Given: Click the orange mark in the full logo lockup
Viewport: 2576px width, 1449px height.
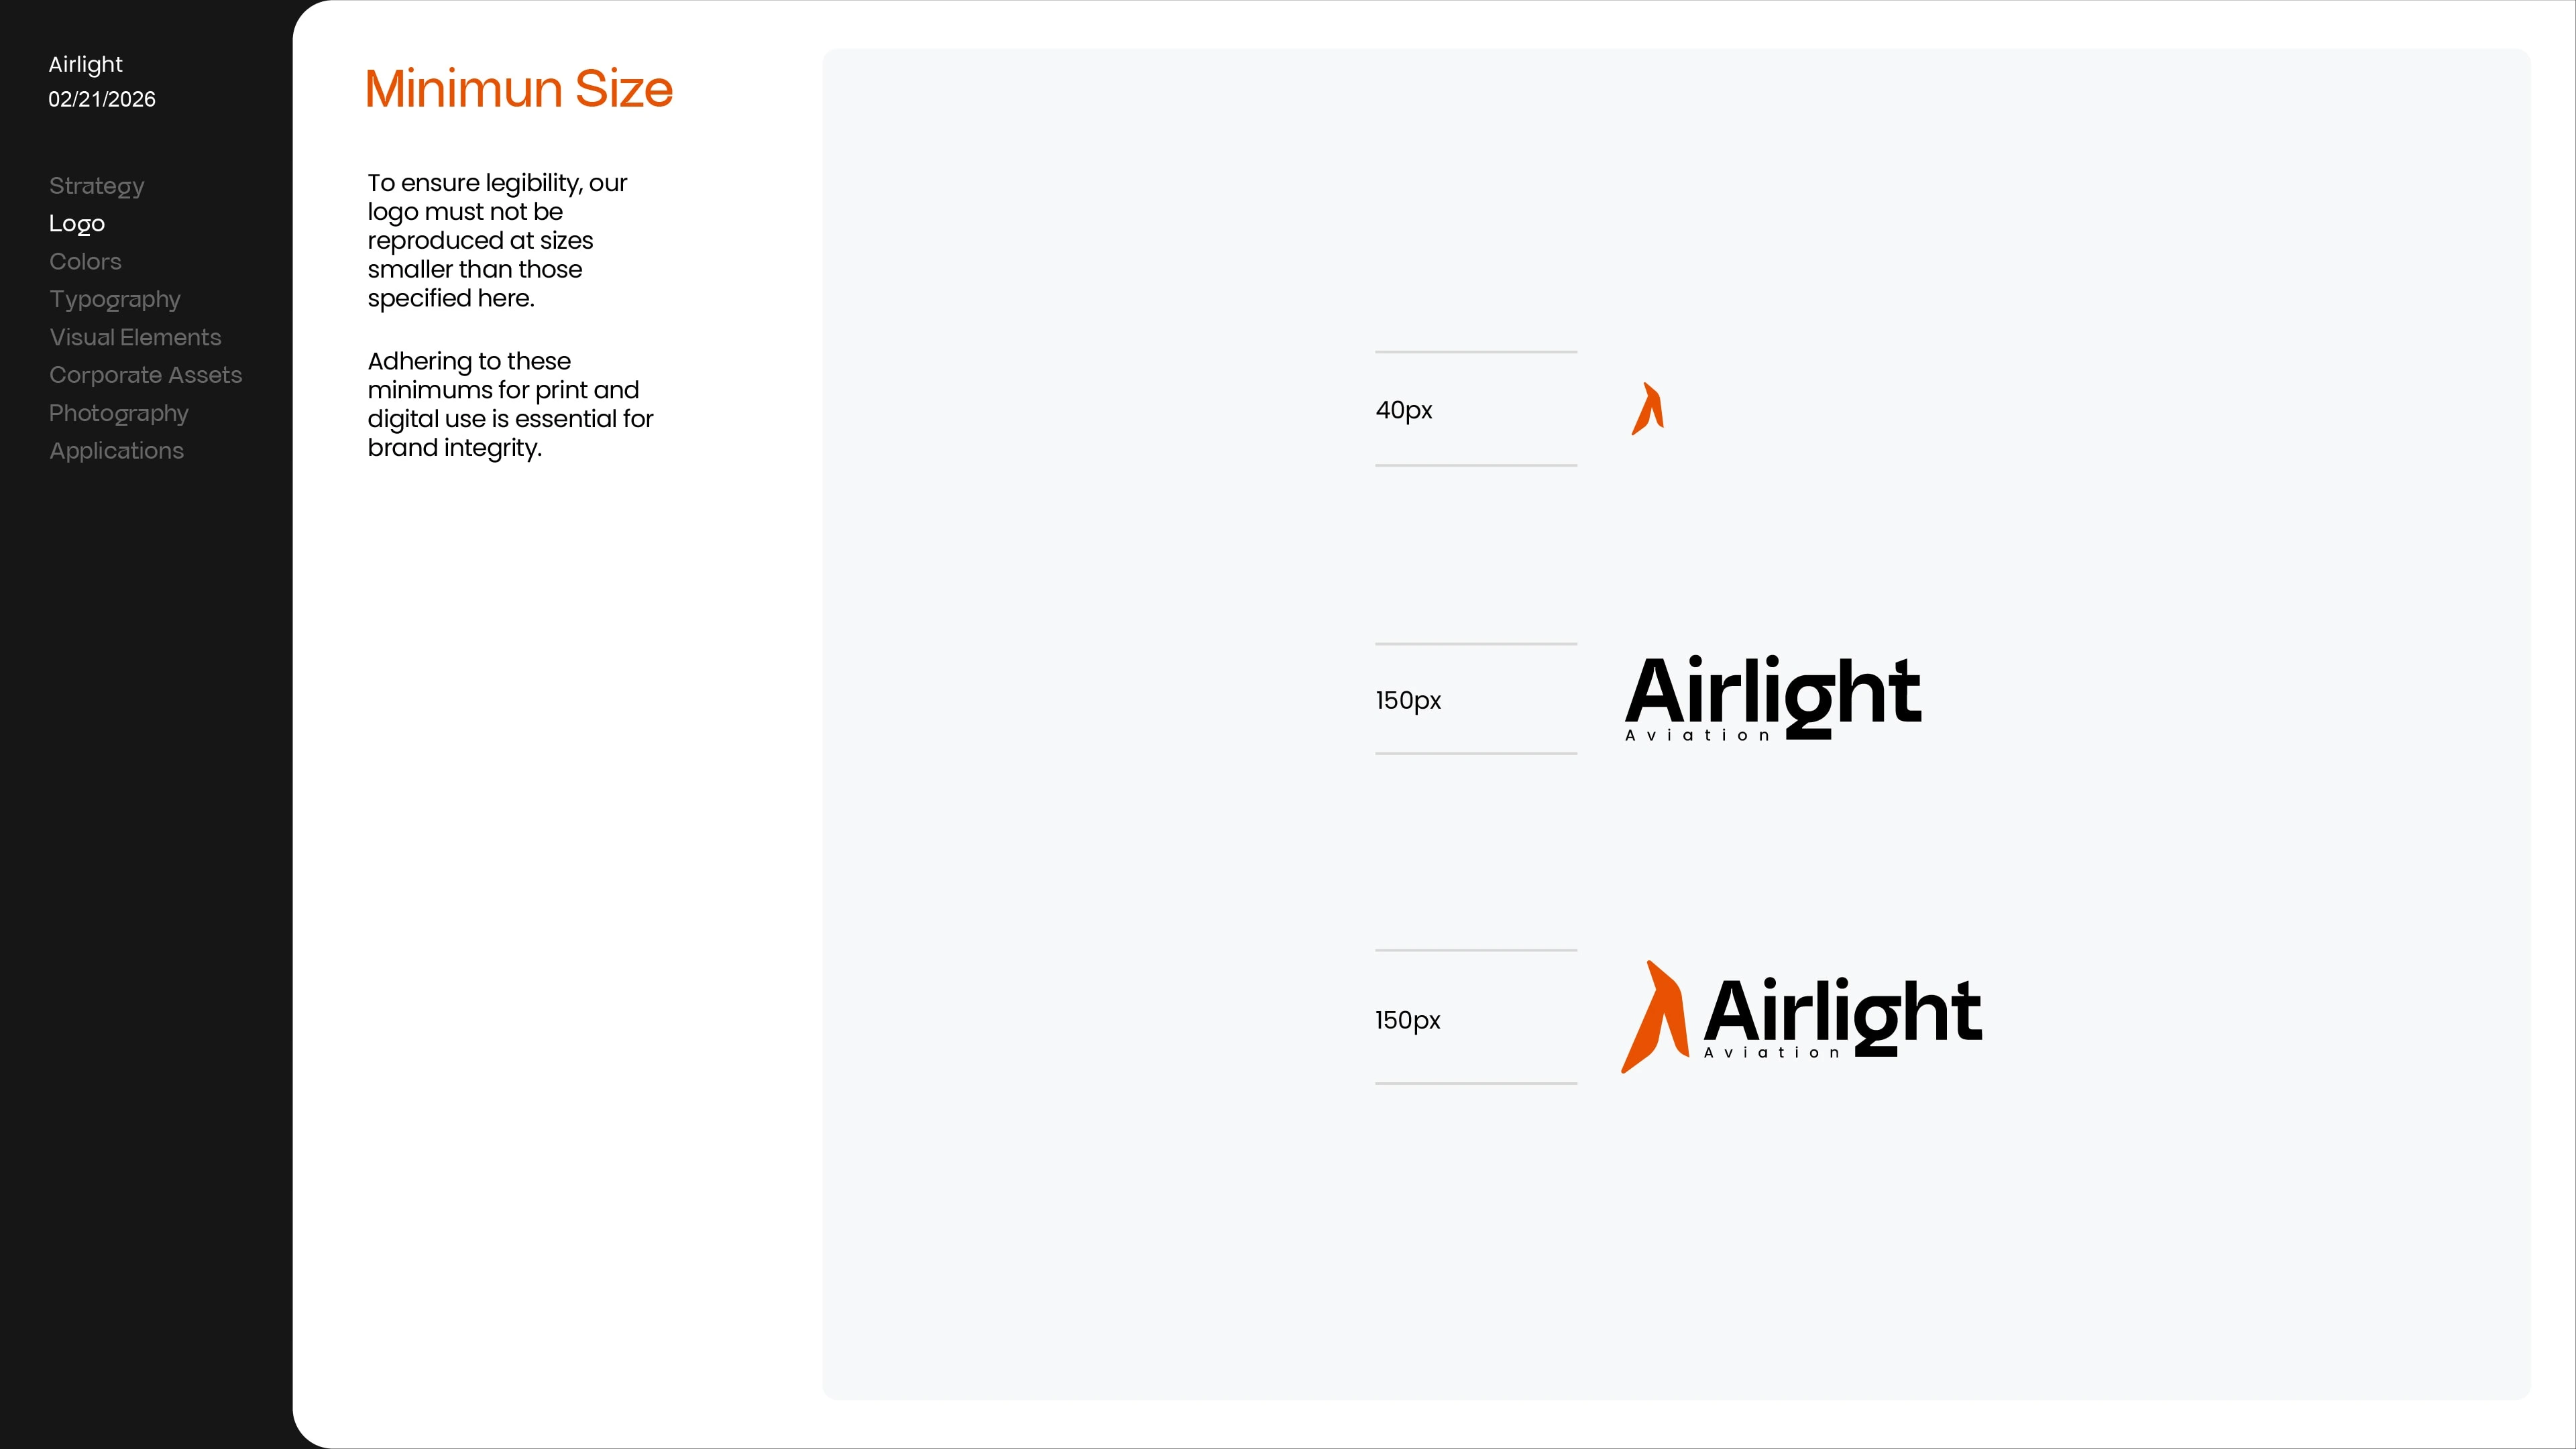Looking at the screenshot, I should click(x=1654, y=1018).
